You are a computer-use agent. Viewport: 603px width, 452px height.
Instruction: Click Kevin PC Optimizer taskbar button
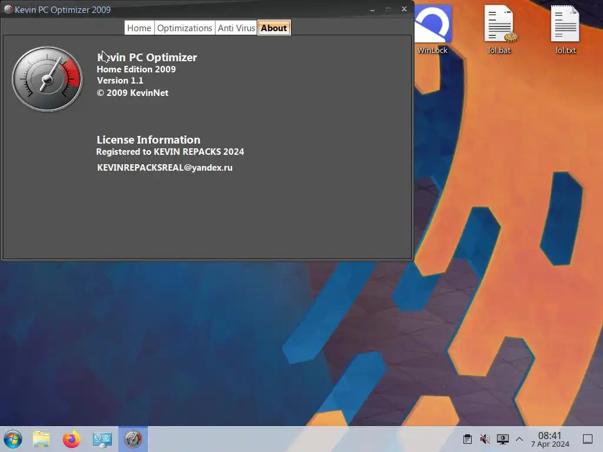(132, 439)
